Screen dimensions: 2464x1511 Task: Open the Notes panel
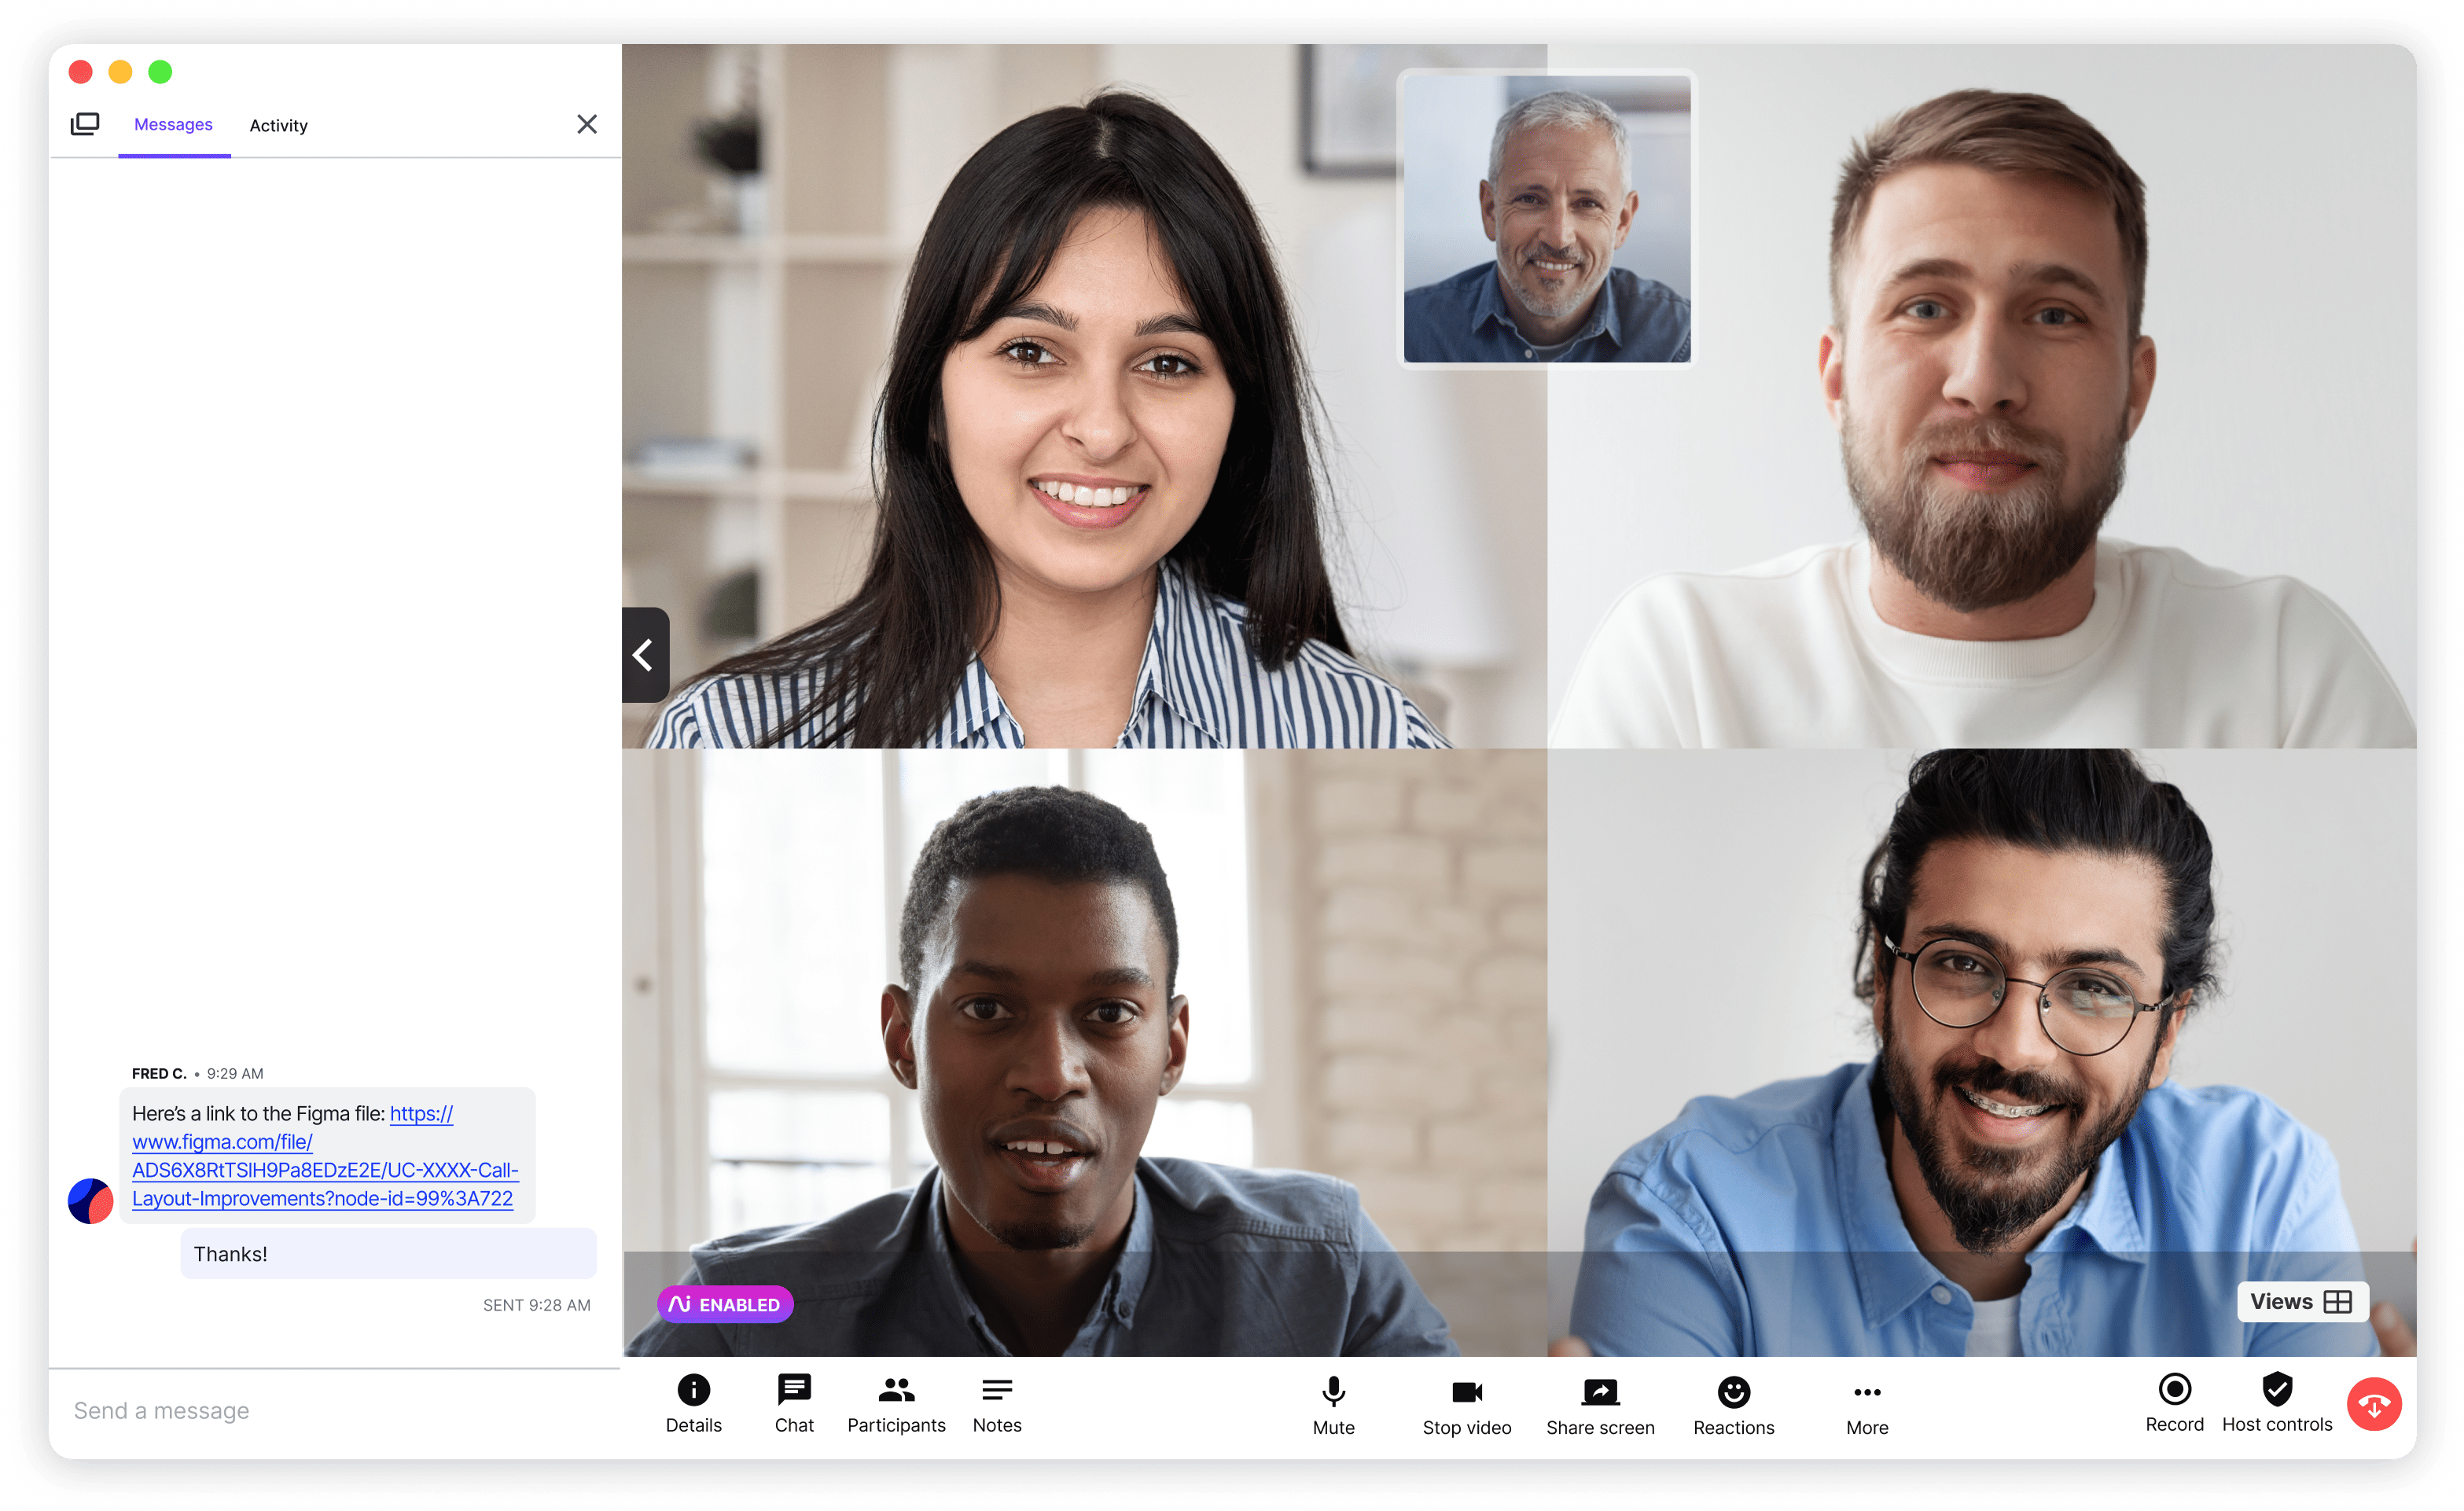(996, 1404)
